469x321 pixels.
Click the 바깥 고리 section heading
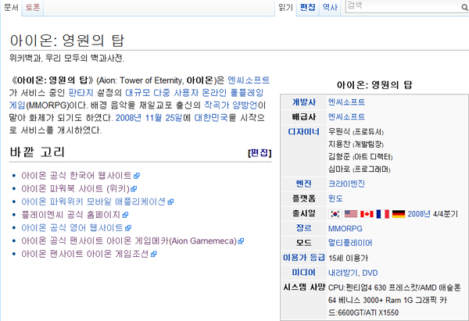click(37, 152)
